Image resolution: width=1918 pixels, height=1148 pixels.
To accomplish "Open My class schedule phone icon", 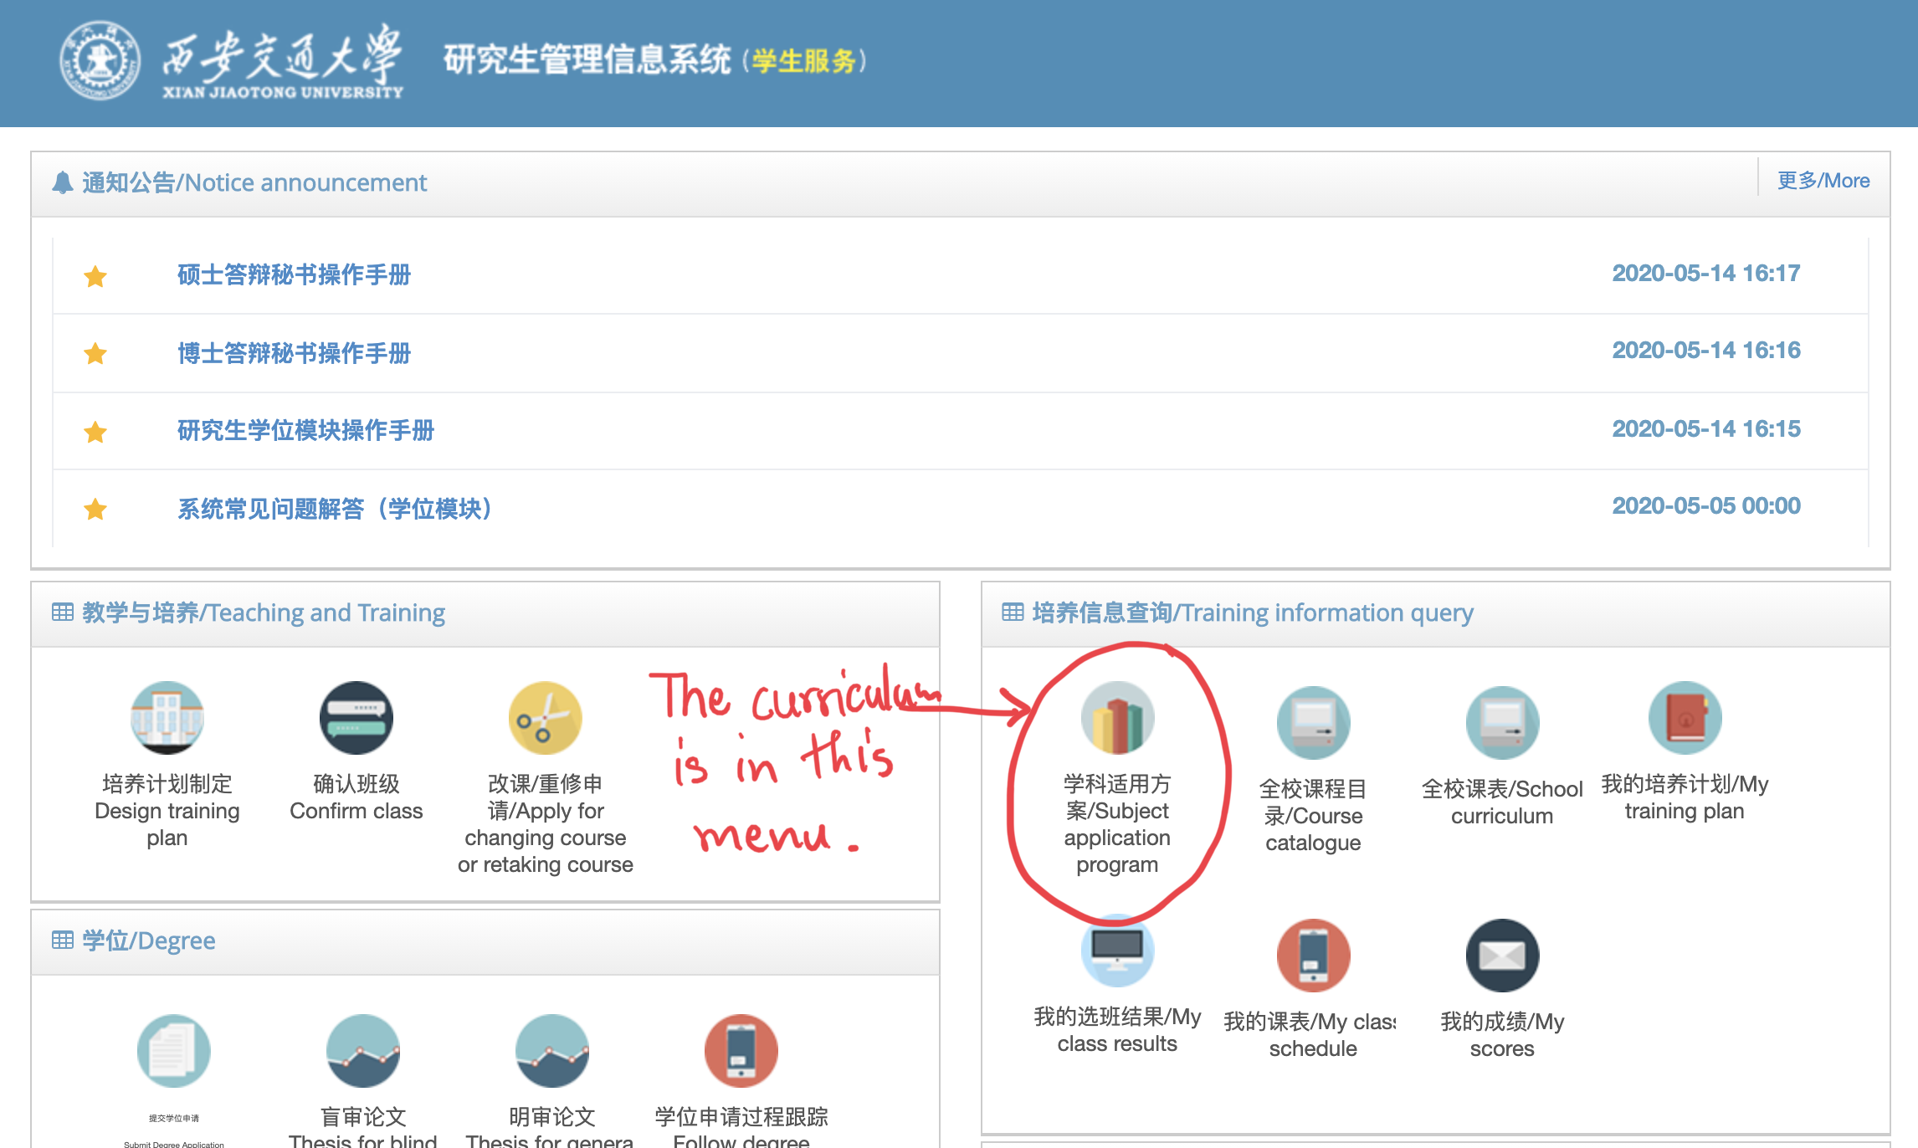I will (1313, 956).
